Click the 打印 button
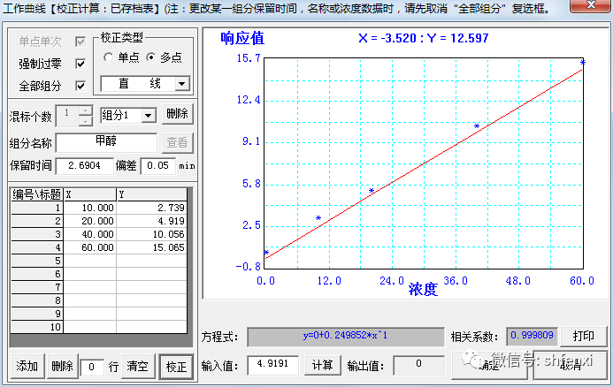This screenshot has width=613, height=387. (583, 337)
